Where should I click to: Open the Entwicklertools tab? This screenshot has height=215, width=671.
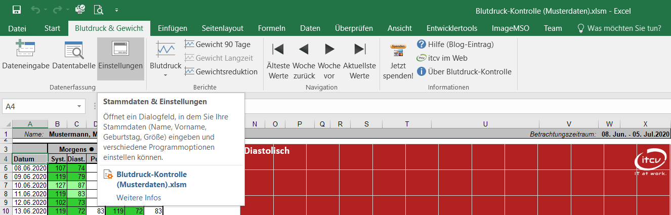pos(452,28)
